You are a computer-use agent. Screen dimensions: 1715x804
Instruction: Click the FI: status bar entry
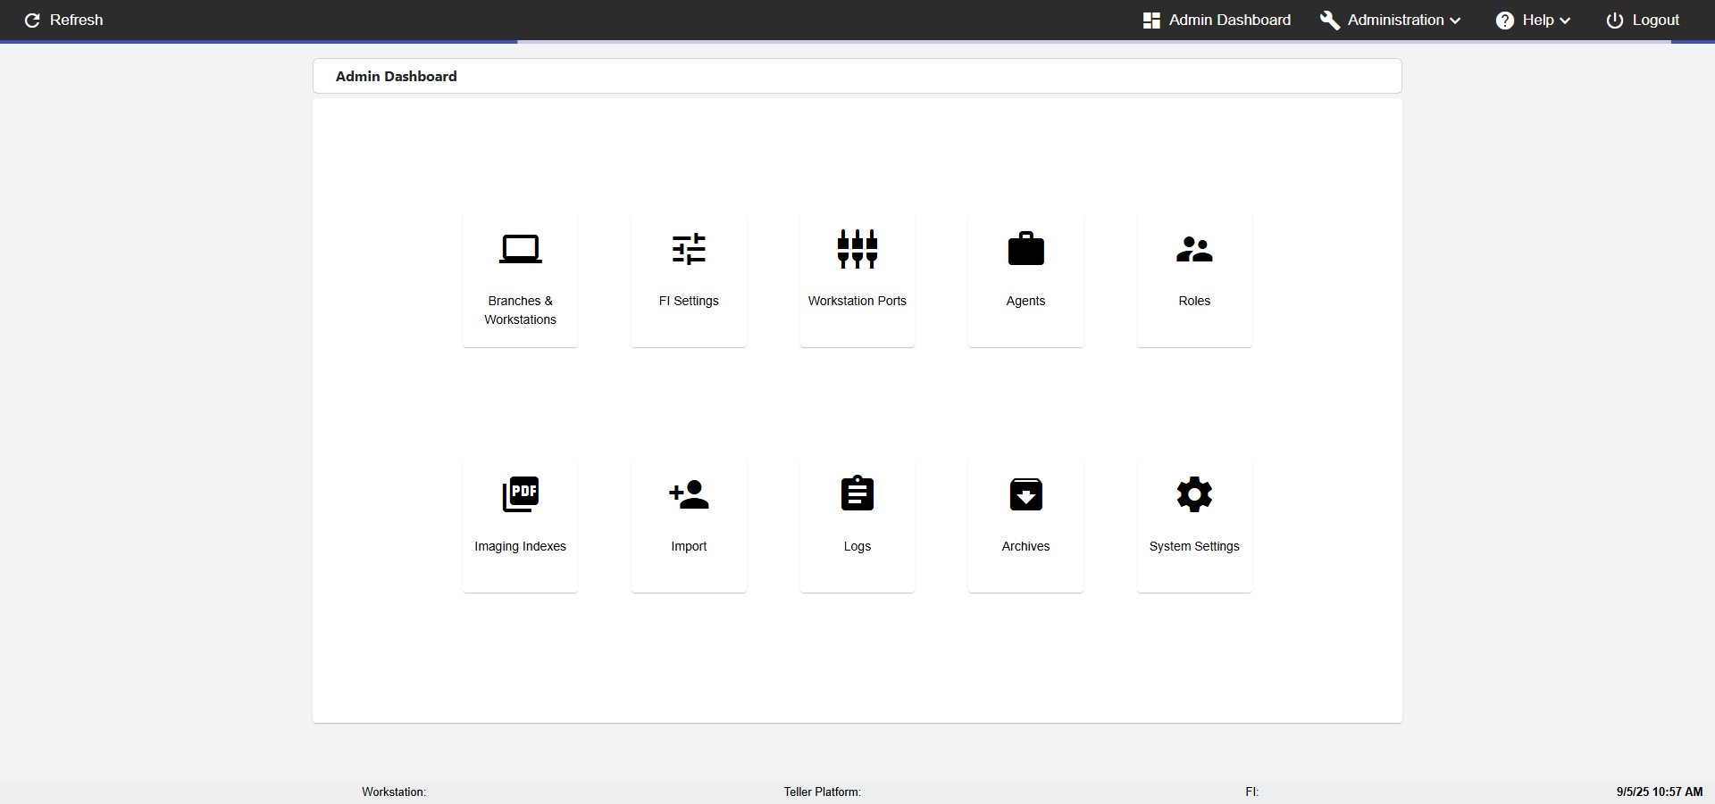point(1252,792)
